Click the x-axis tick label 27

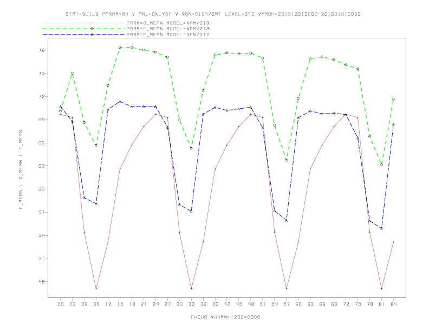(168, 304)
